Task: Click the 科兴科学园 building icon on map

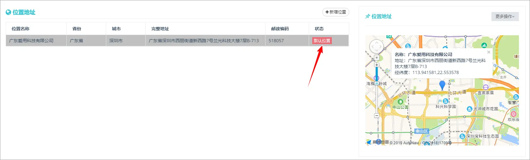Action: (445, 101)
